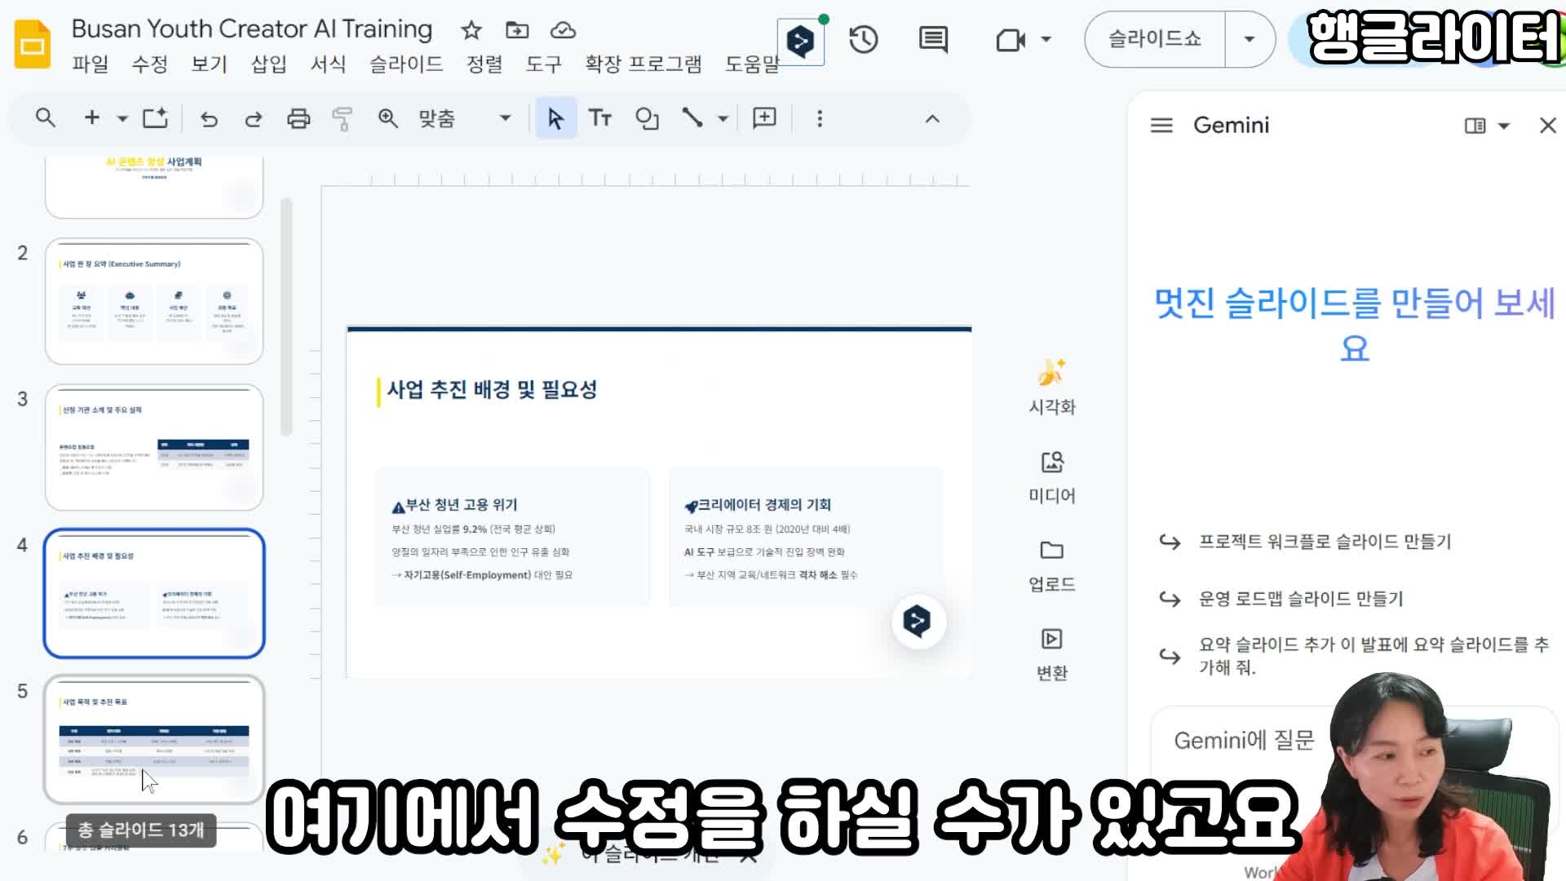Redo the last action

[x=254, y=119]
